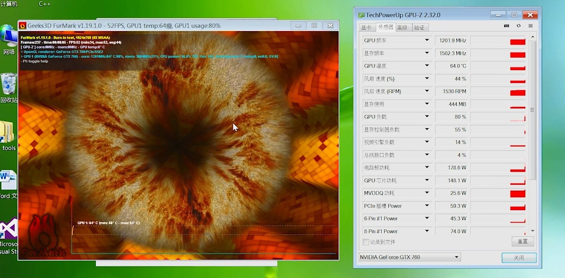This screenshot has width=565, height=278.
Task: Click the GPU-Z app icon in title bar
Action: coord(361,15)
